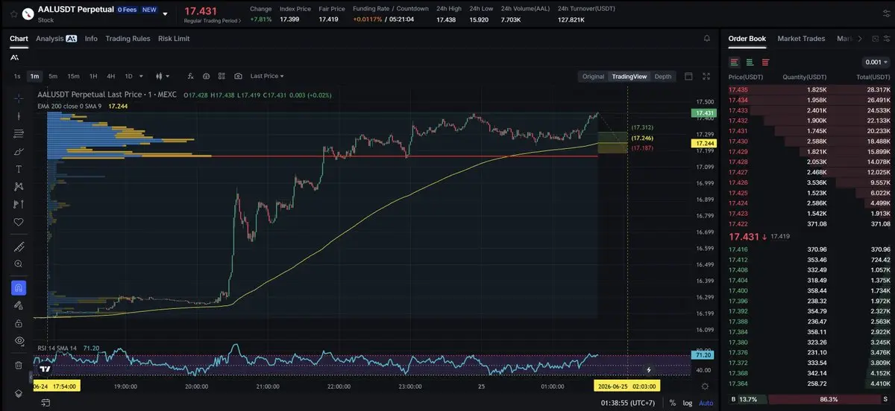
Task: Toggle the log scale option
Action: click(x=687, y=403)
